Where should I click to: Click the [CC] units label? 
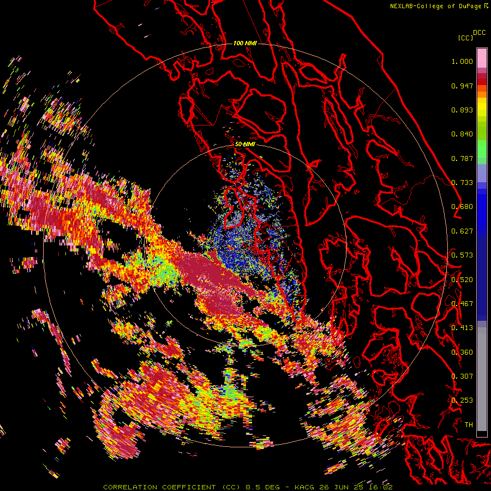[465, 38]
